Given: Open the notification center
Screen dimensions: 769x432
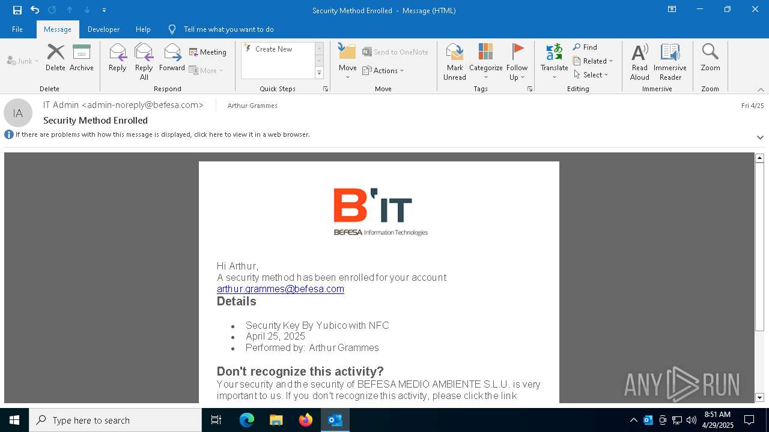Looking at the screenshot, I should [749, 420].
